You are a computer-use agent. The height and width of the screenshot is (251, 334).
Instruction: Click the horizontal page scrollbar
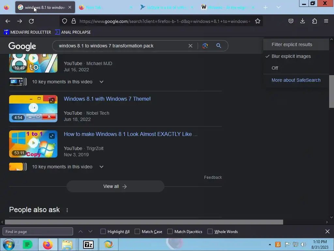coord(144,222)
